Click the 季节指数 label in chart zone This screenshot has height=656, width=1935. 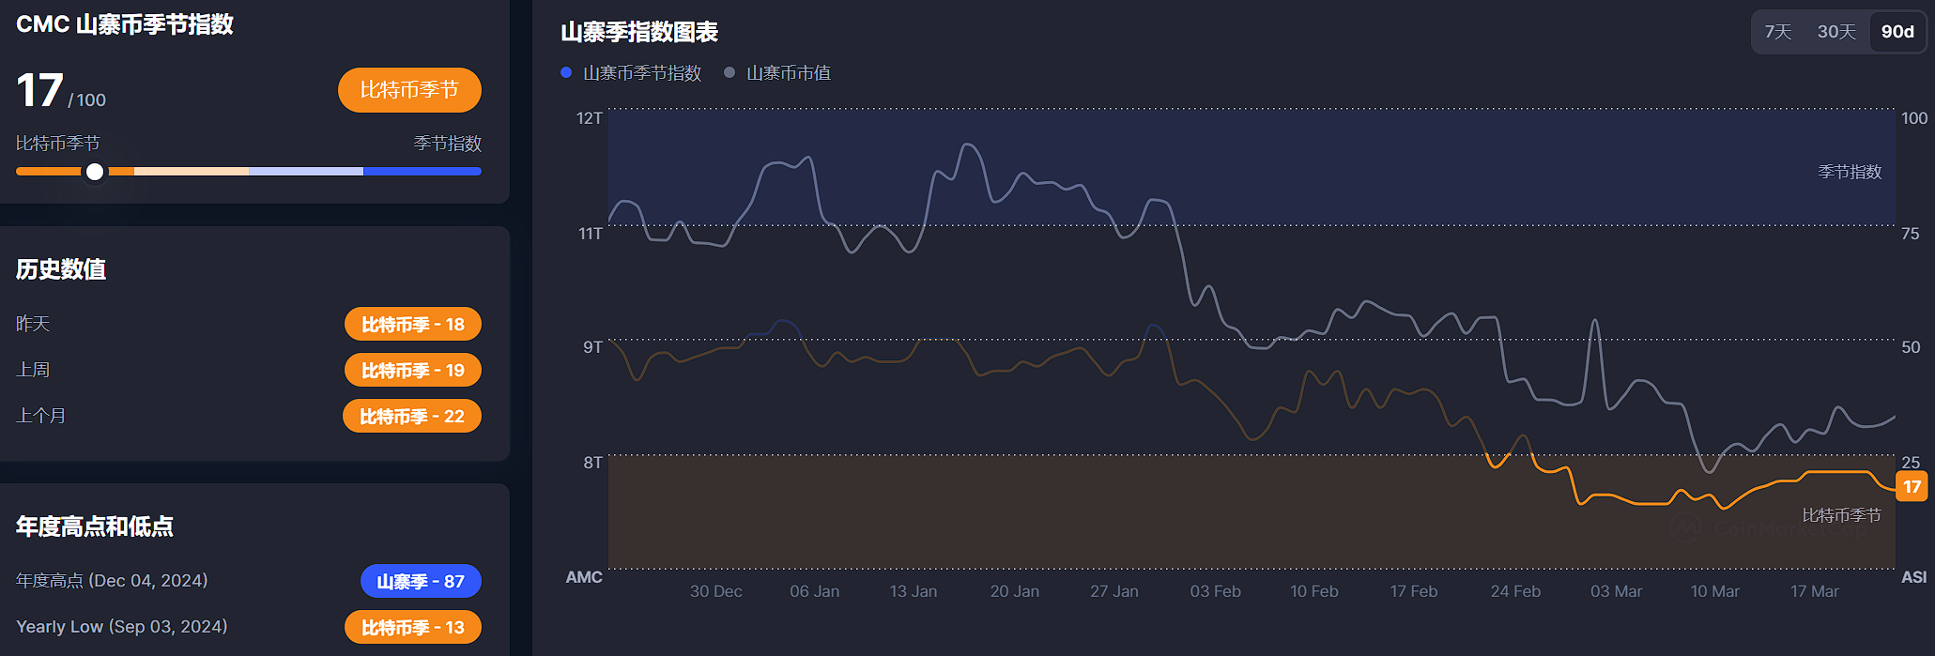1849,172
